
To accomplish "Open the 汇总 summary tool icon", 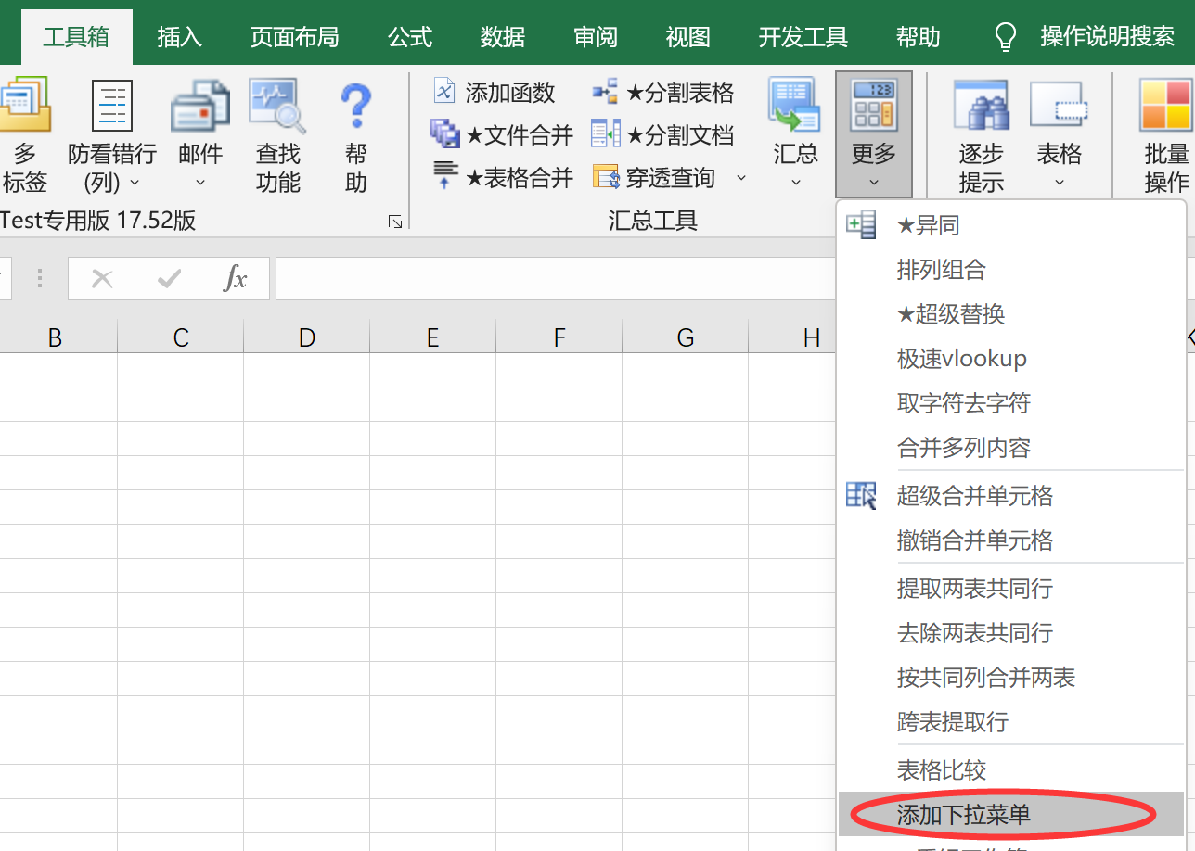I will [794, 107].
